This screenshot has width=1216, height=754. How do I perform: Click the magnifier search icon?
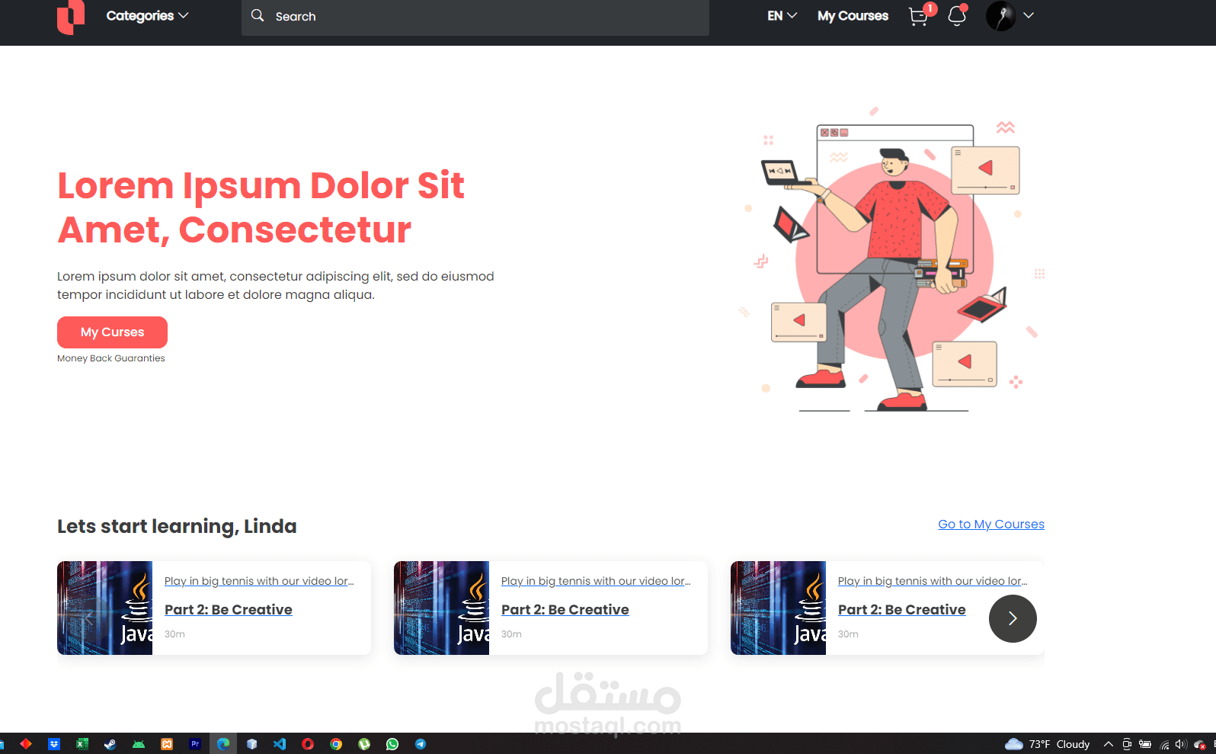(258, 15)
